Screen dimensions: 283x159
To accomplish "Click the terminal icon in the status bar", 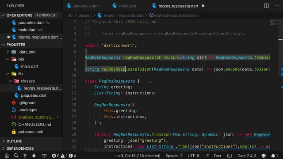I will (x=229, y=155).
